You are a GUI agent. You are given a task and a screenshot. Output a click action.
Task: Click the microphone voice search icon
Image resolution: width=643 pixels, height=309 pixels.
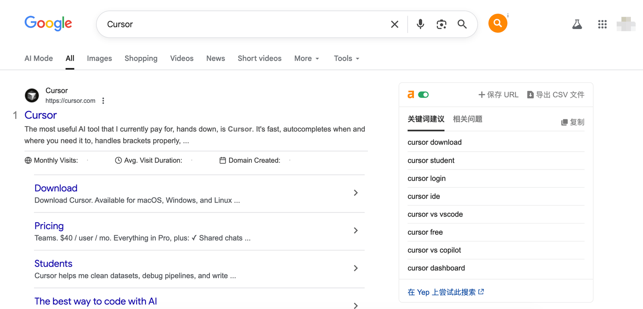[x=420, y=24]
